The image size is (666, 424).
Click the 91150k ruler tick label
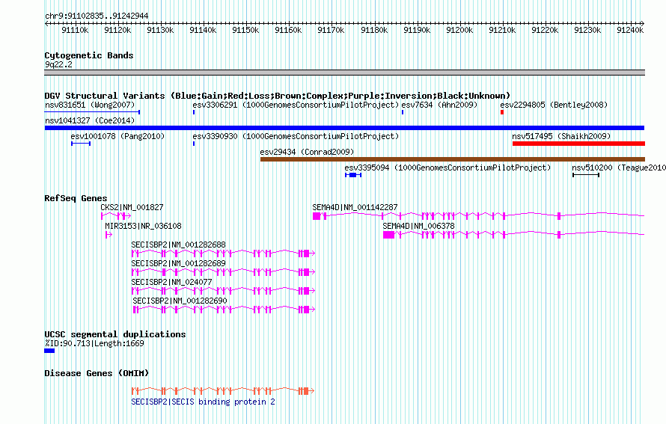[245, 30]
